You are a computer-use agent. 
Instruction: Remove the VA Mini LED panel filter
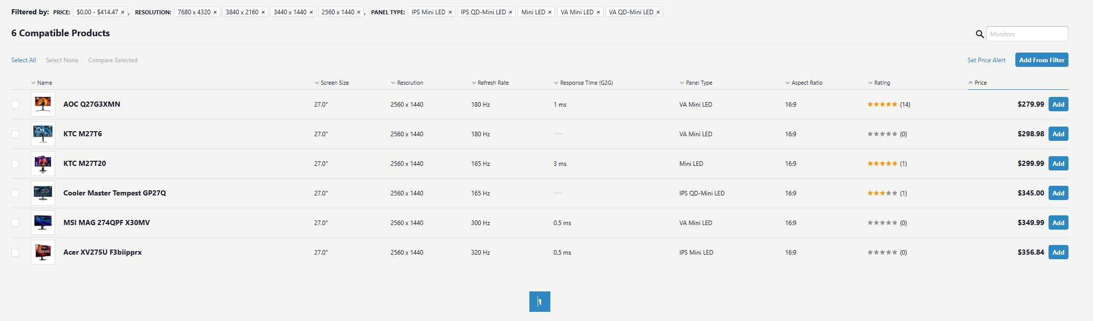[x=598, y=12]
